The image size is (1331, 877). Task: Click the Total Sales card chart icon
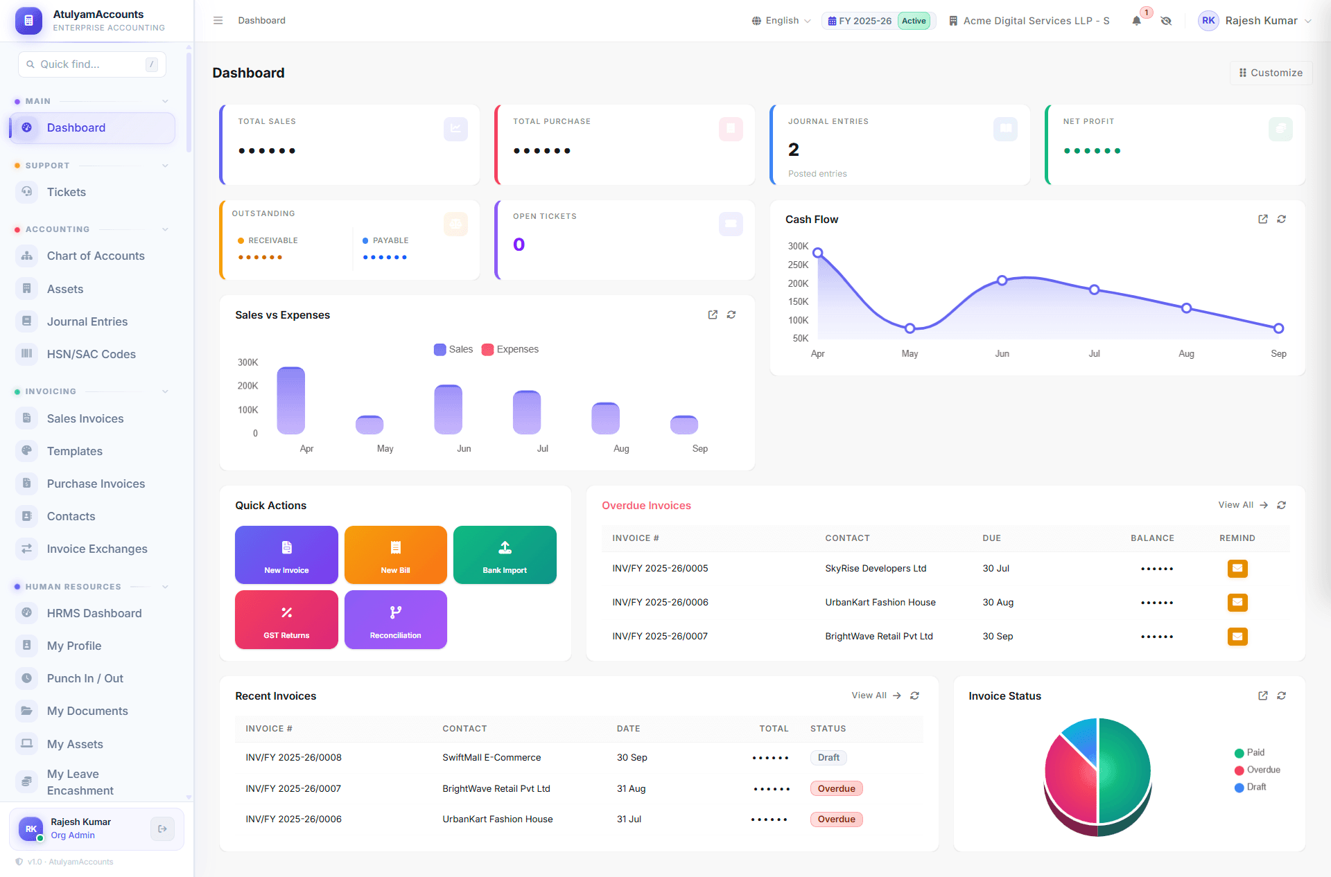point(455,129)
